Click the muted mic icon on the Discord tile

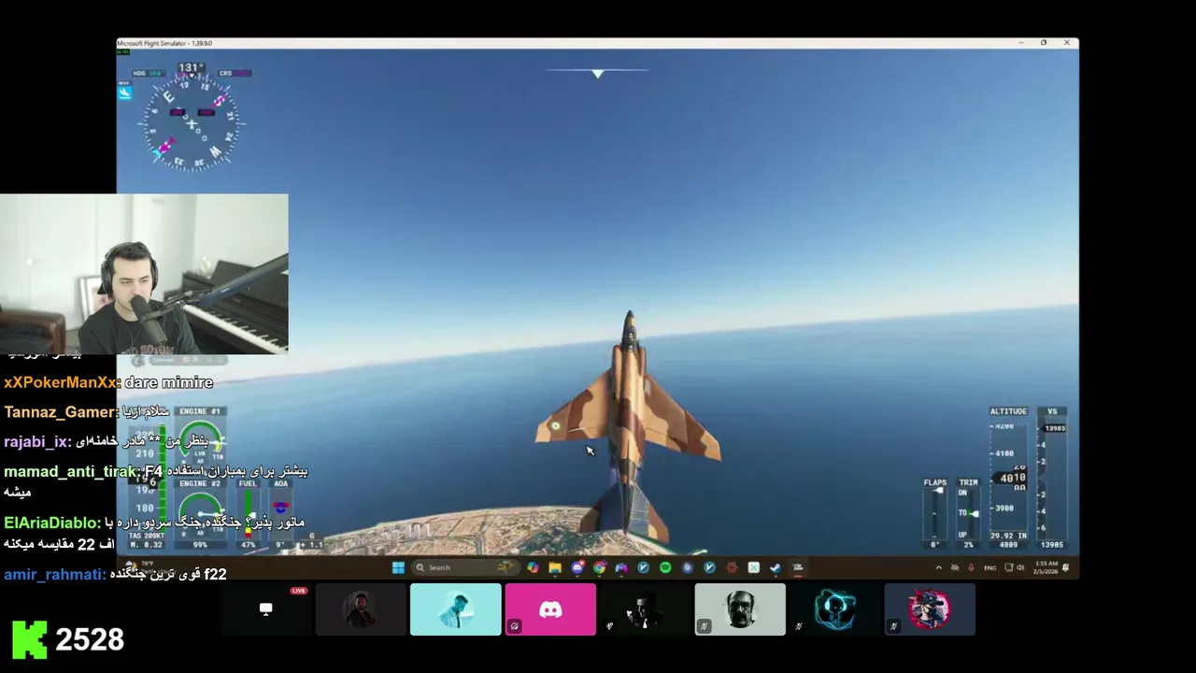514,626
